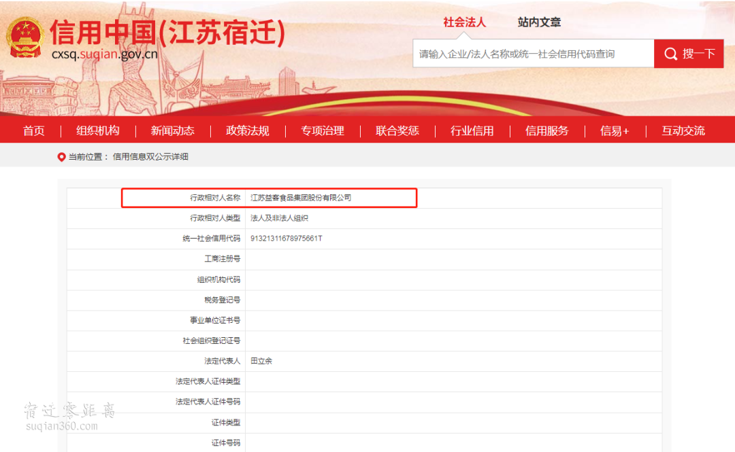
Task: Click the 工商注册号 label
Action: tap(222, 259)
